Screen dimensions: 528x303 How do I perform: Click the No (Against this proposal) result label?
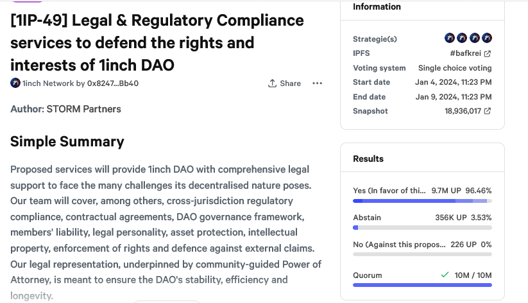tap(398, 244)
